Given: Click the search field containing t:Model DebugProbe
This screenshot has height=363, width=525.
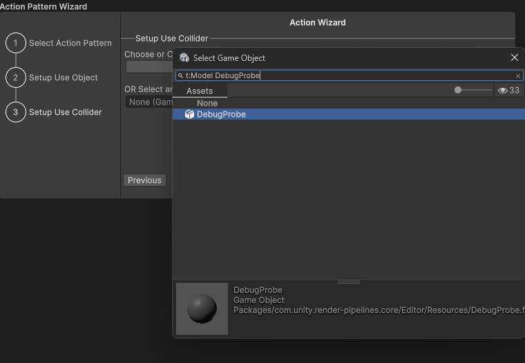Looking at the screenshot, I should click(x=349, y=75).
